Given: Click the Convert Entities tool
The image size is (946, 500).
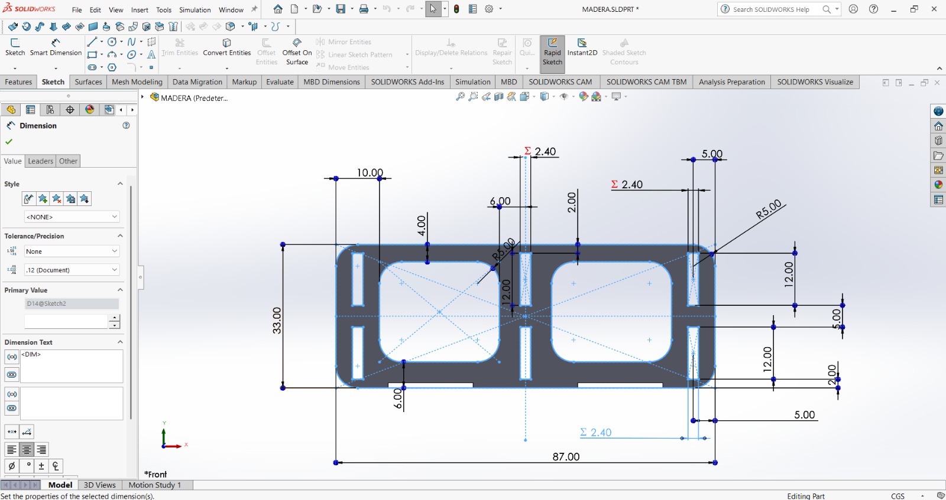Looking at the screenshot, I should (227, 47).
